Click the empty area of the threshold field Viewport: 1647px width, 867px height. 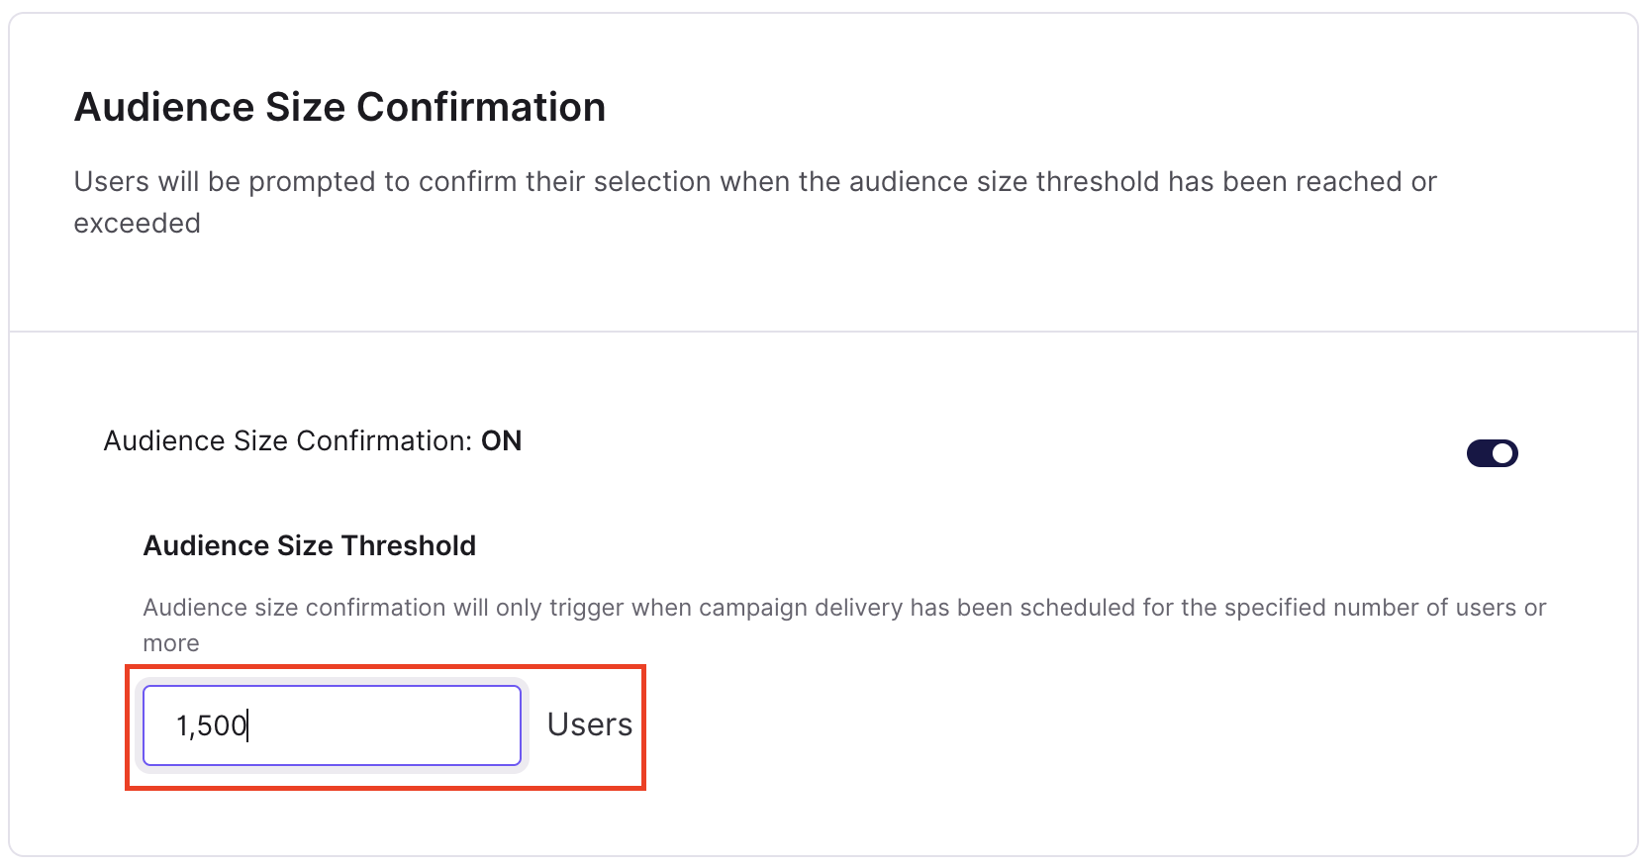pyautogui.click(x=386, y=725)
